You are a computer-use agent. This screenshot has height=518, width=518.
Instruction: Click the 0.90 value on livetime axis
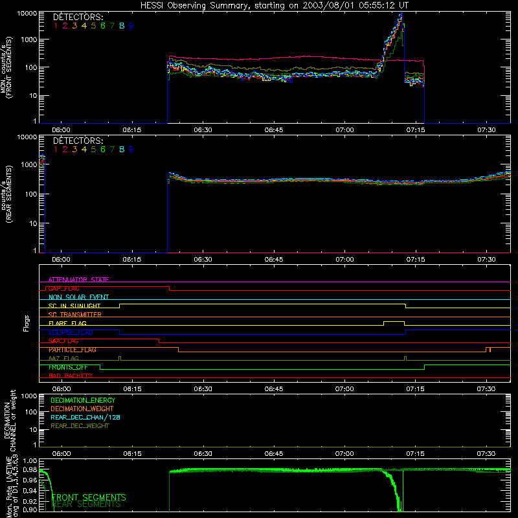tap(30, 510)
